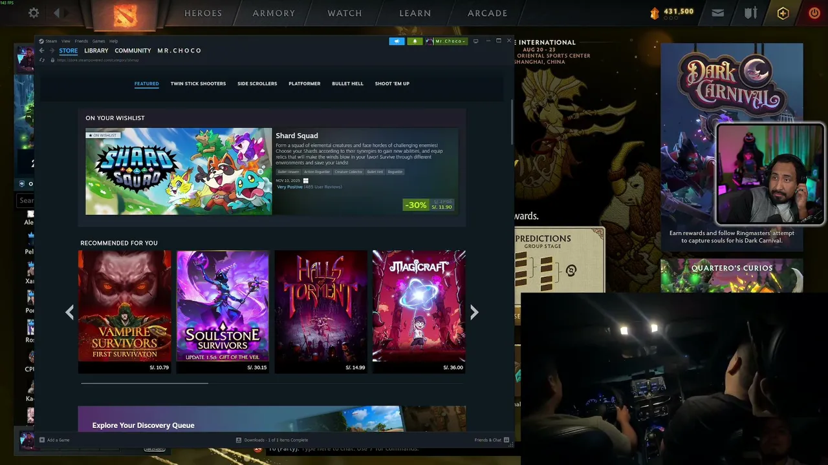Click Explore Your Discovery Queue banner
Image resolution: width=828 pixels, height=465 pixels.
point(272,419)
